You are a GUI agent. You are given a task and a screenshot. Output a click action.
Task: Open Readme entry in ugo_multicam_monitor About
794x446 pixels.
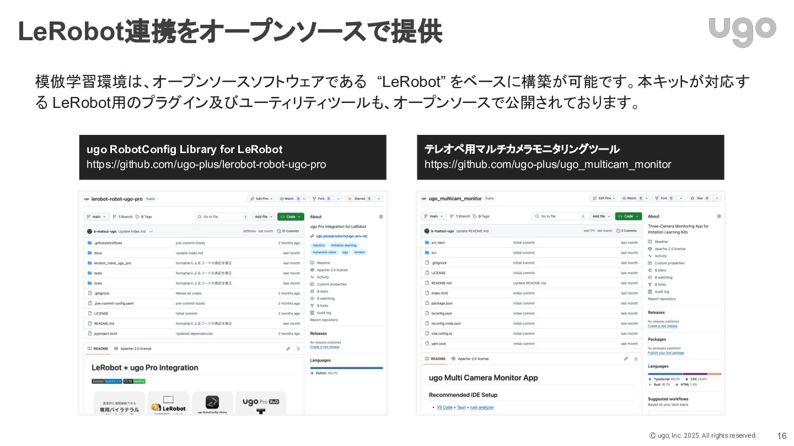[x=658, y=242]
